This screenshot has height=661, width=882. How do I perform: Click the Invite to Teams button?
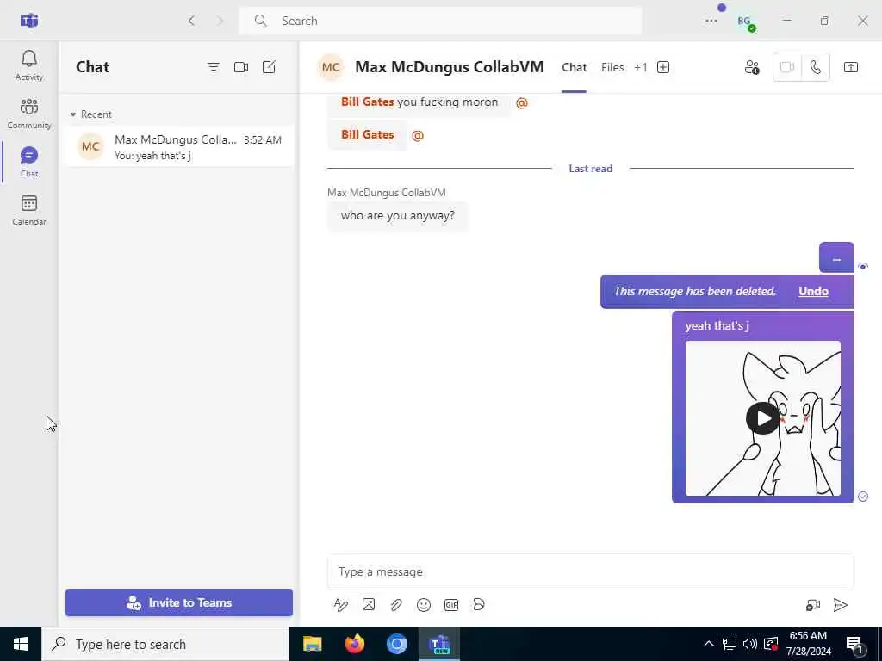pyautogui.click(x=179, y=602)
